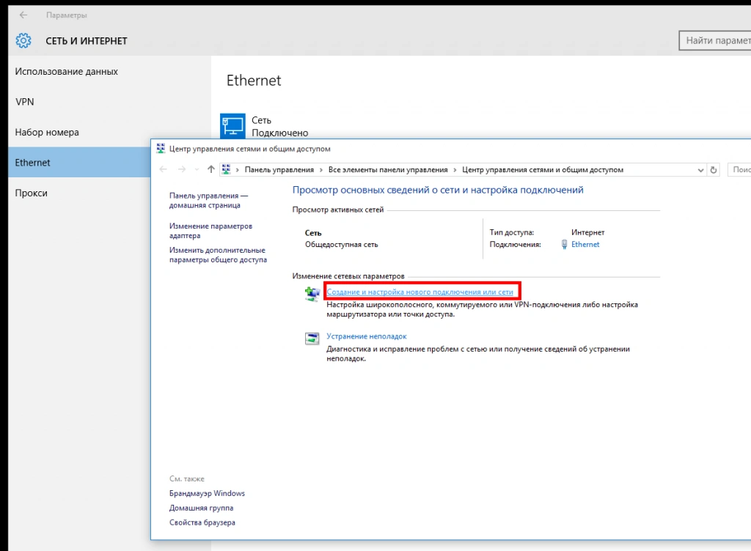751x551 pixels.
Task: Click the Найти параметр search field
Action: (x=716, y=41)
